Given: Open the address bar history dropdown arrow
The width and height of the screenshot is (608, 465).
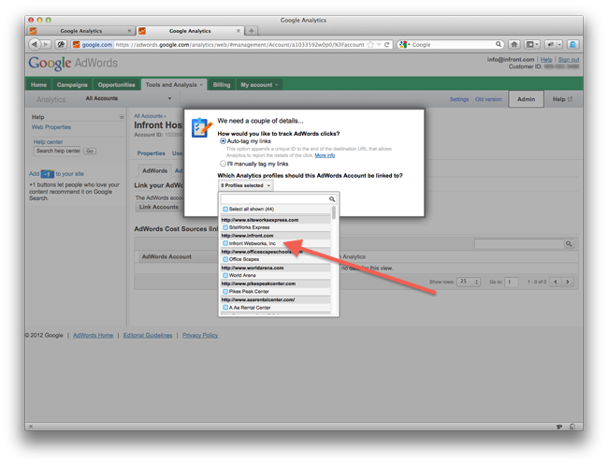Looking at the screenshot, I should pos(379,45).
